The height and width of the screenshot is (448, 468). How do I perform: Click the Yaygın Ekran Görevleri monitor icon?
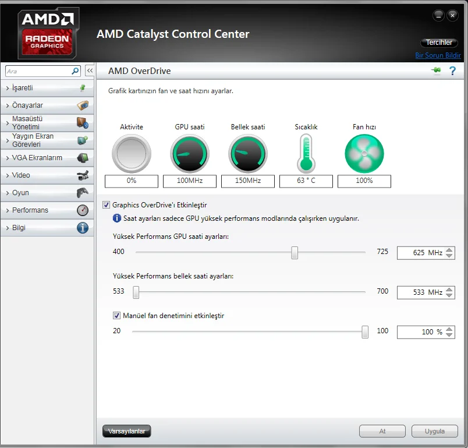tap(83, 140)
